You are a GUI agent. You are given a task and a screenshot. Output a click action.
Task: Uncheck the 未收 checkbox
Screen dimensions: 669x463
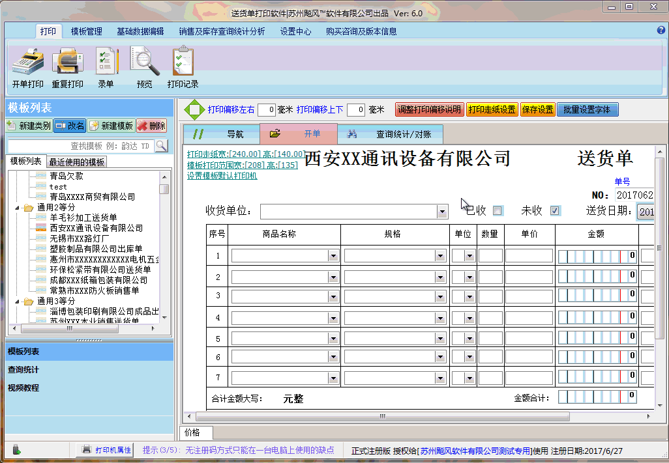pyautogui.click(x=555, y=211)
